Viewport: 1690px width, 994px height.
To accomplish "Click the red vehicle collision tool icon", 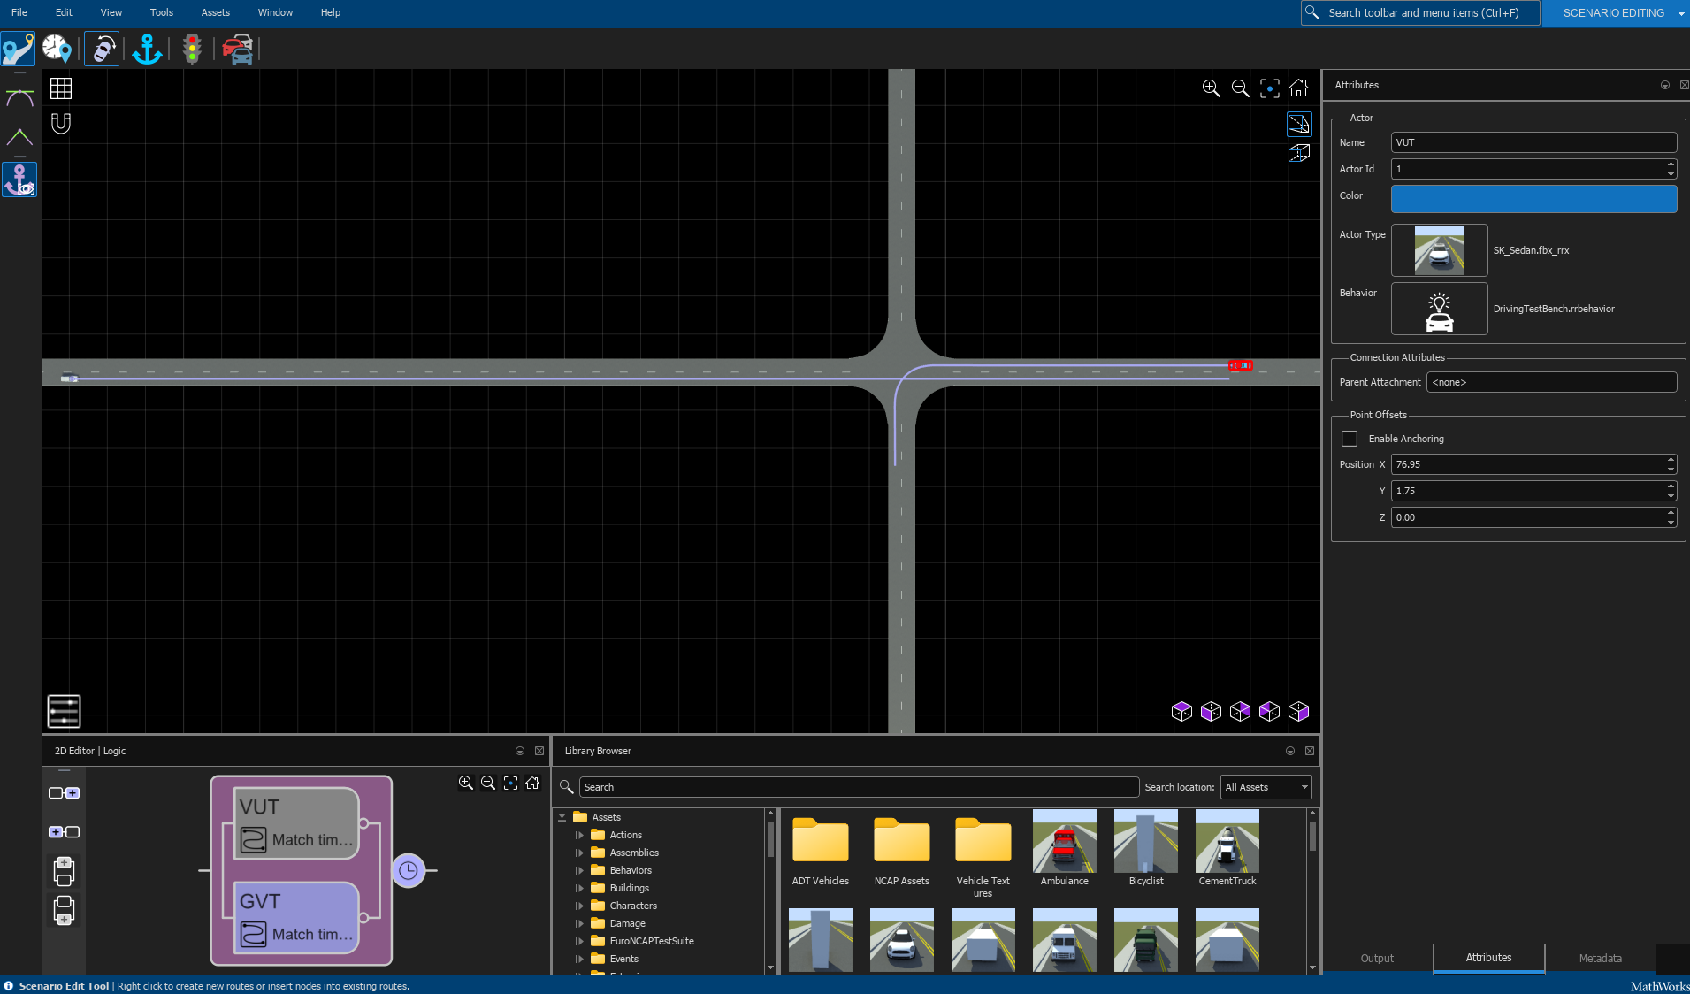I will click(238, 49).
